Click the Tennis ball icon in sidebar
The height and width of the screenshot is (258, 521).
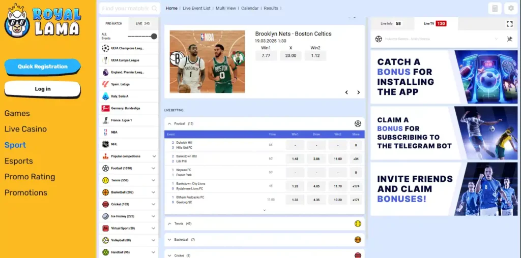pyautogui.click(x=105, y=180)
